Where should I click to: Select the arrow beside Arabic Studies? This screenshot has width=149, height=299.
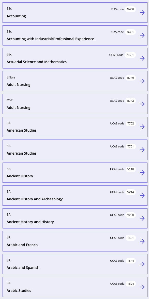pos(142,287)
